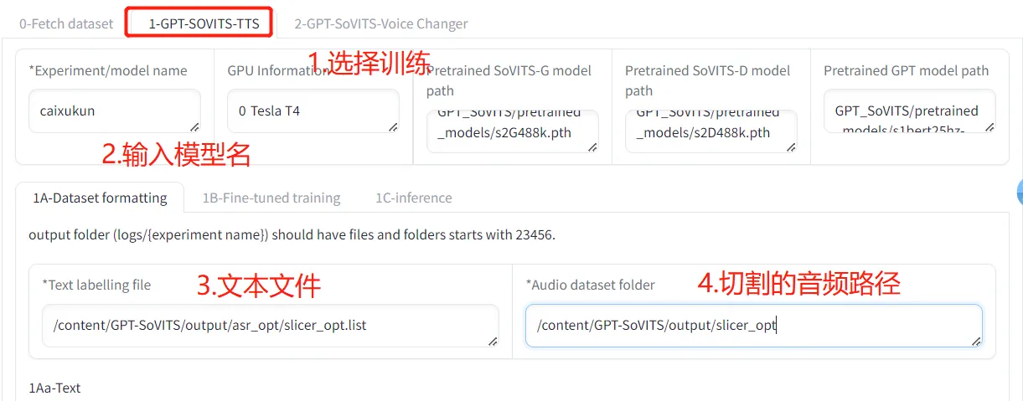Viewport: 1023px width, 401px height.
Task: Click resize handle of GPU Information box
Action: coord(393,126)
